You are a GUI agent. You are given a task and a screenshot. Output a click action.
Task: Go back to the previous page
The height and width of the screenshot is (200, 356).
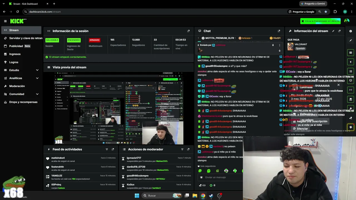tap(4, 12)
